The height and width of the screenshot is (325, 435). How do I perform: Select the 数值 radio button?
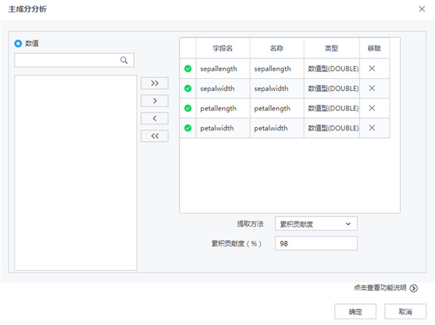18,43
